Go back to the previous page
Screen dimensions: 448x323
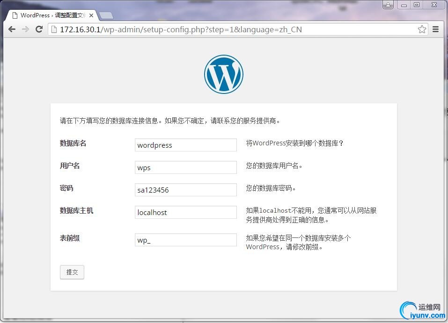pyautogui.click(x=12, y=29)
